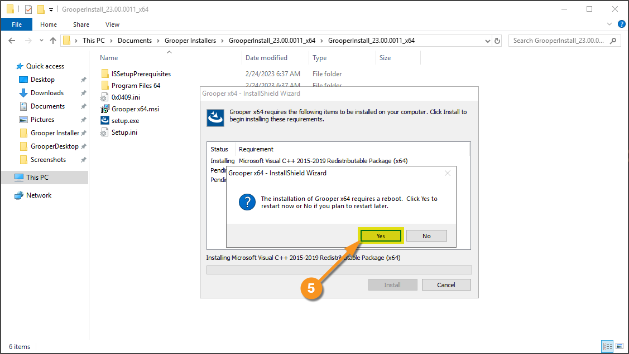This screenshot has height=354, width=629.
Task: Click the Properties checkmark toolbar icon
Action: point(28,9)
